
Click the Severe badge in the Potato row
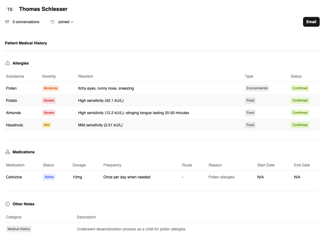49,100
